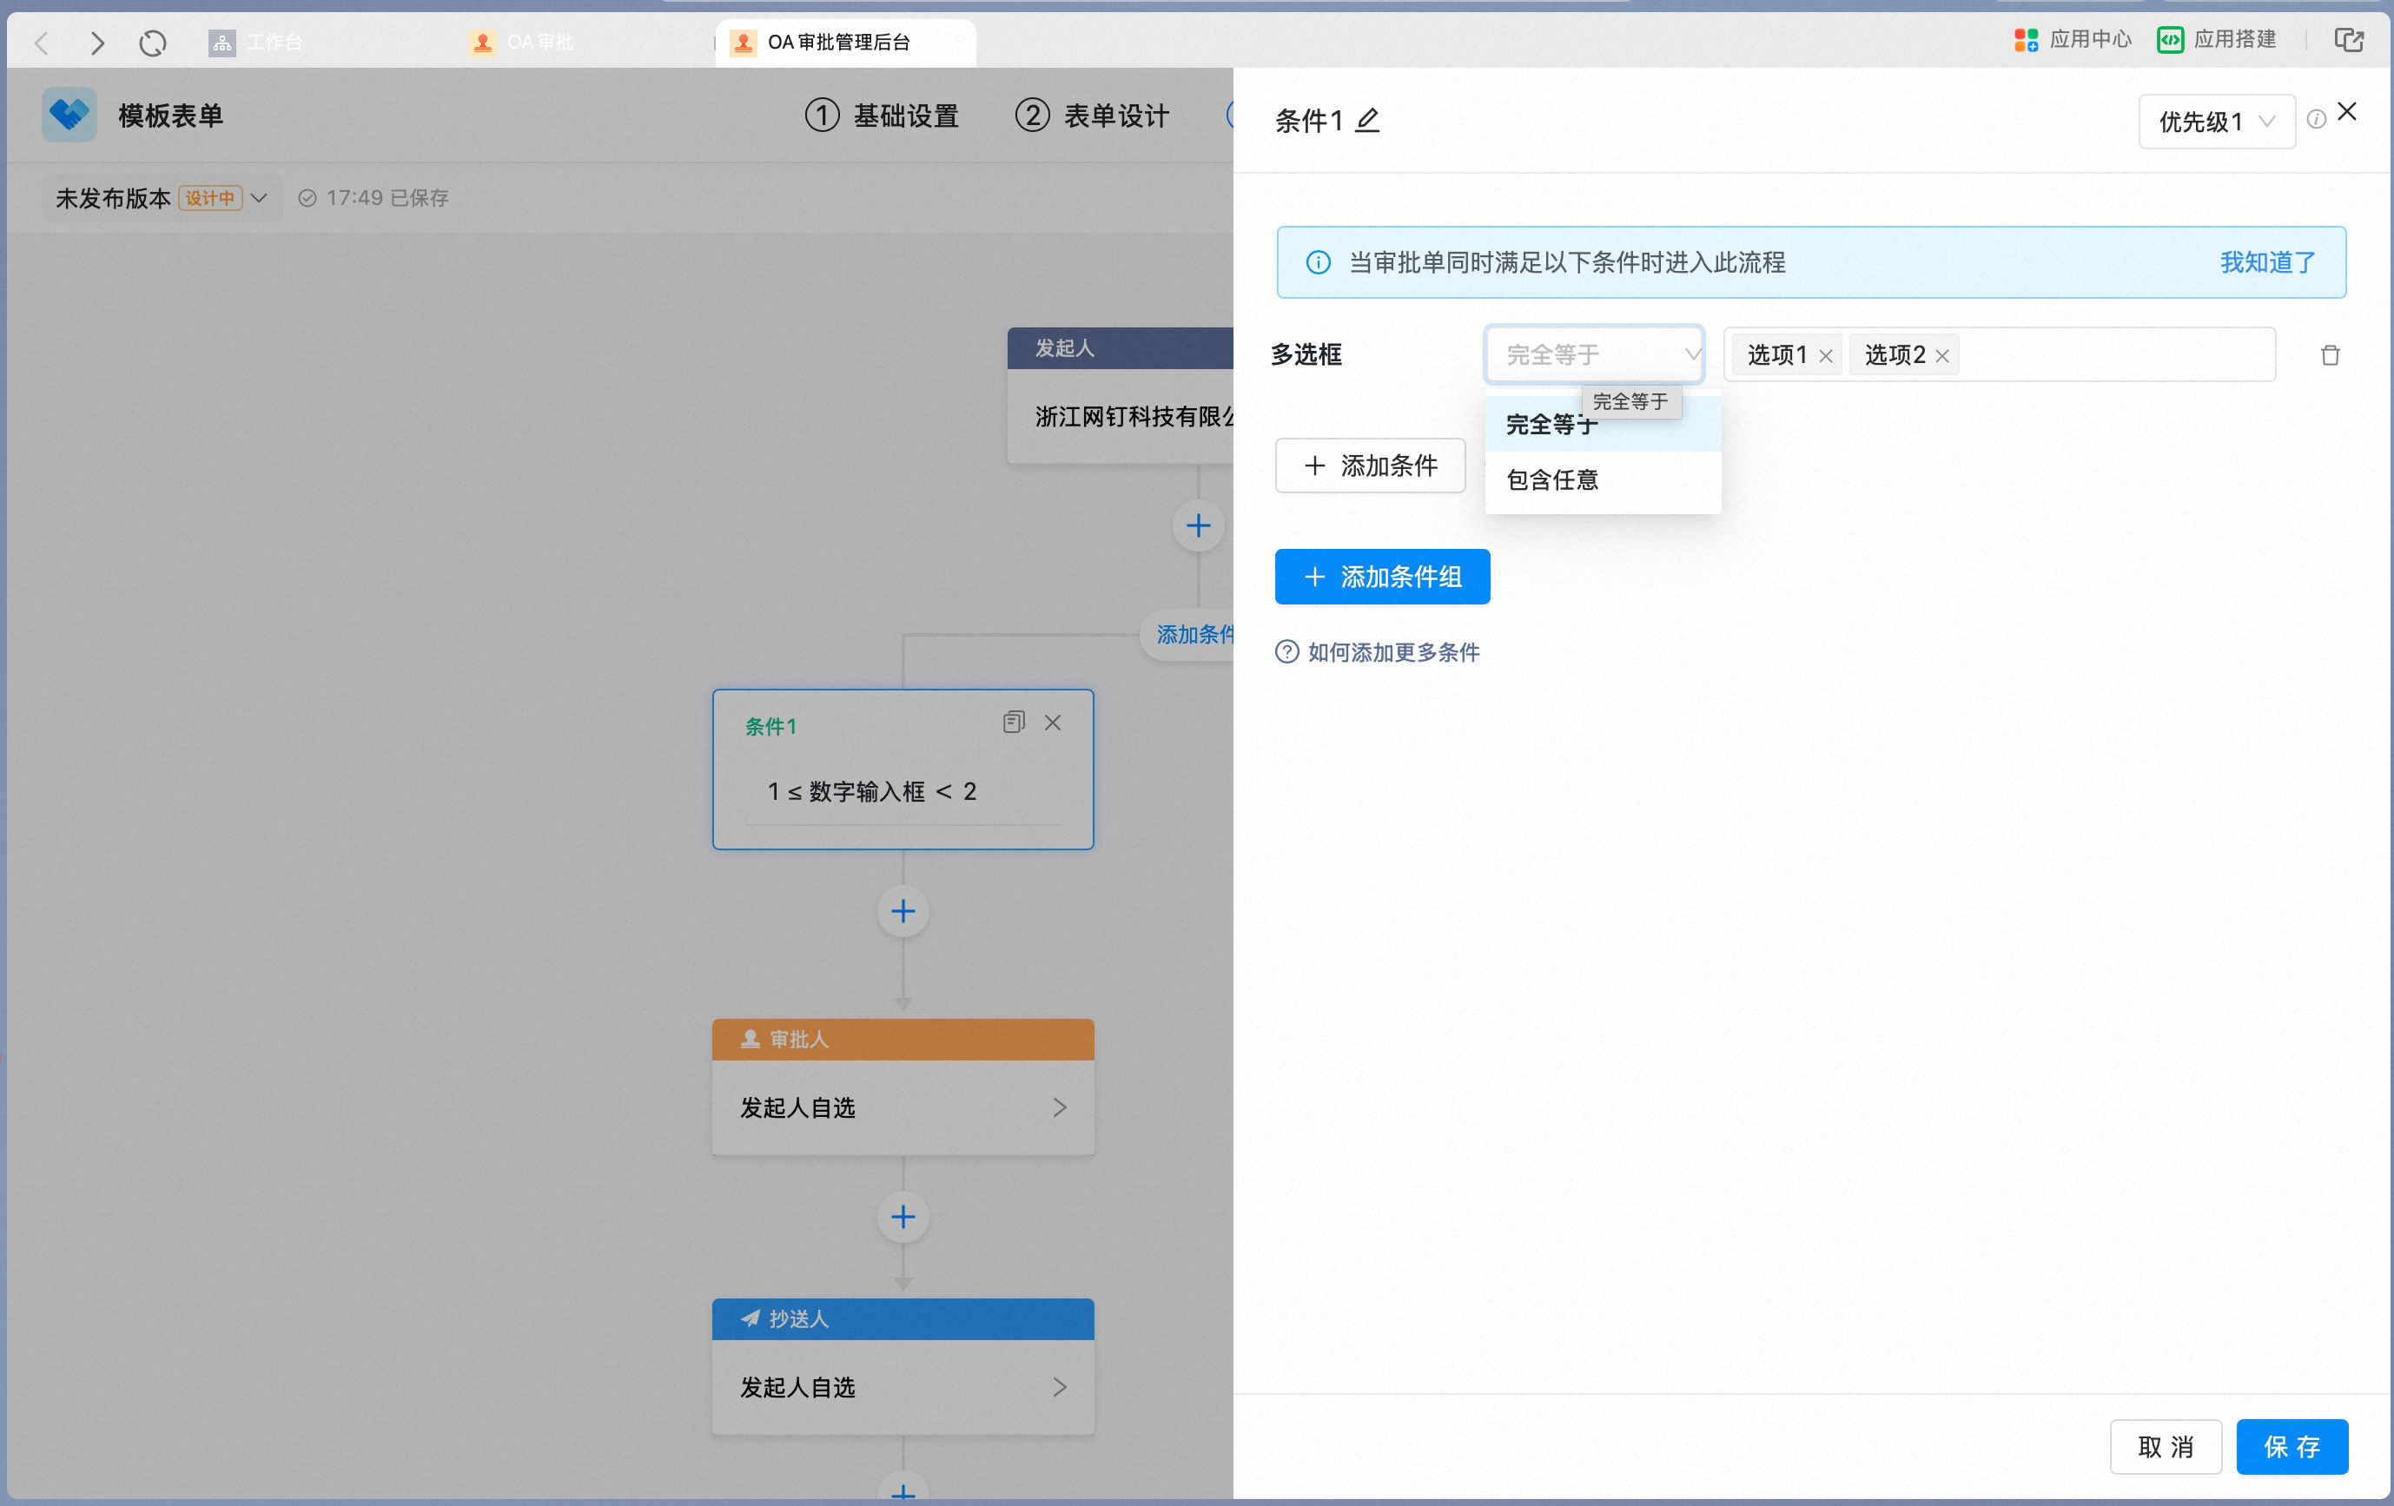This screenshot has width=2394, height=1506.
Task: Open the pop-out window icon at top right
Action: tap(2348, 40)
